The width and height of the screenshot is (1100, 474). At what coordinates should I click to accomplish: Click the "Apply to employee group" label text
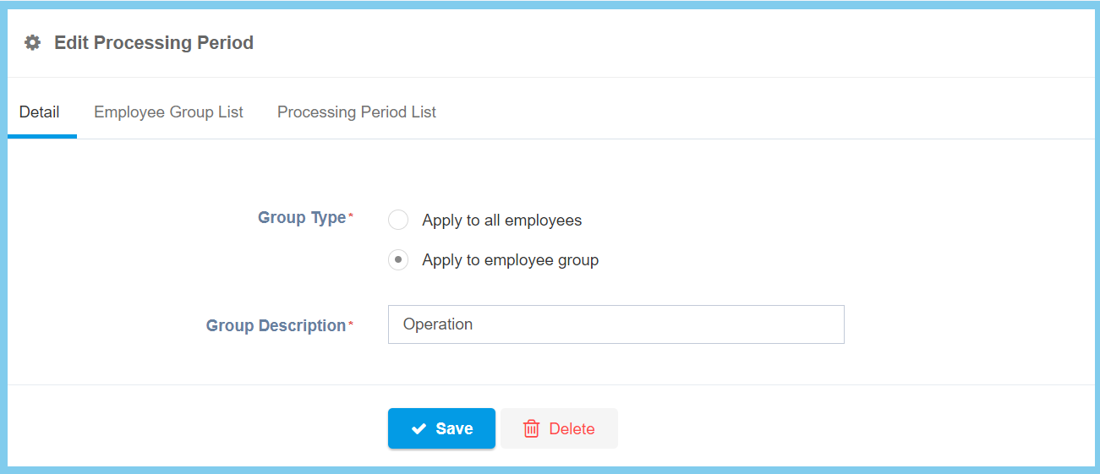point(510,260)
